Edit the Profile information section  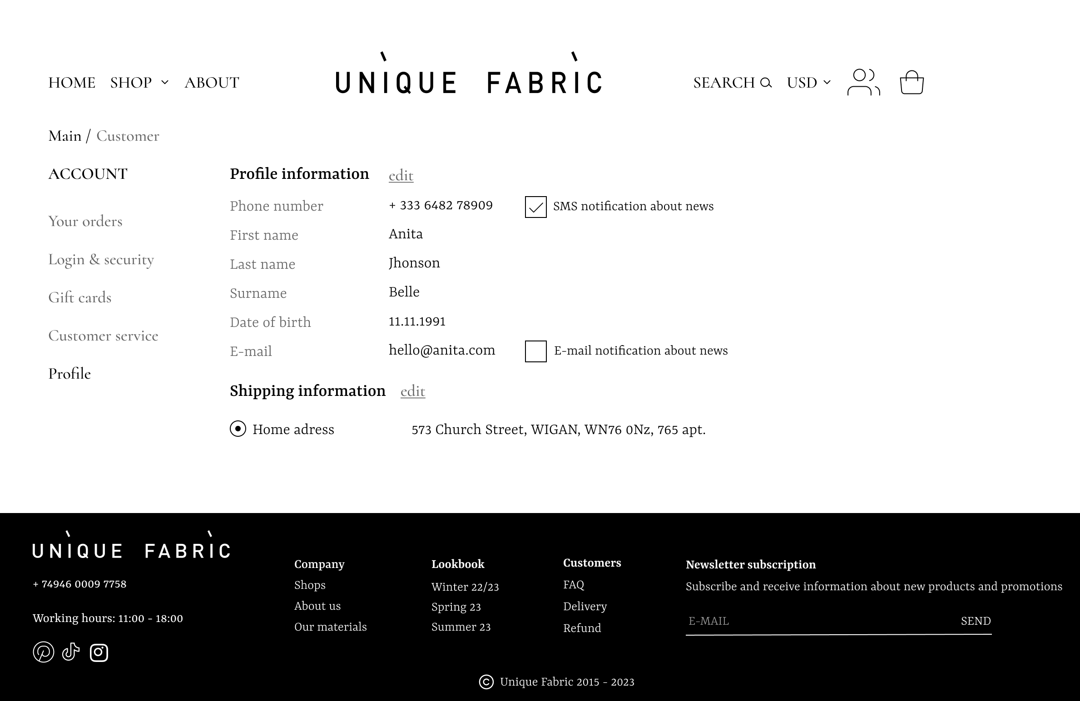pyautogui.click(x=401, y=176)
